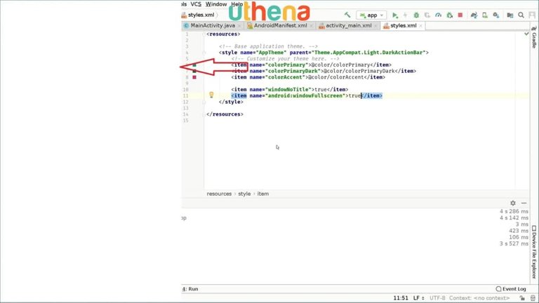
Task: Click item in the breadcrumb bar
Action: 263,194
